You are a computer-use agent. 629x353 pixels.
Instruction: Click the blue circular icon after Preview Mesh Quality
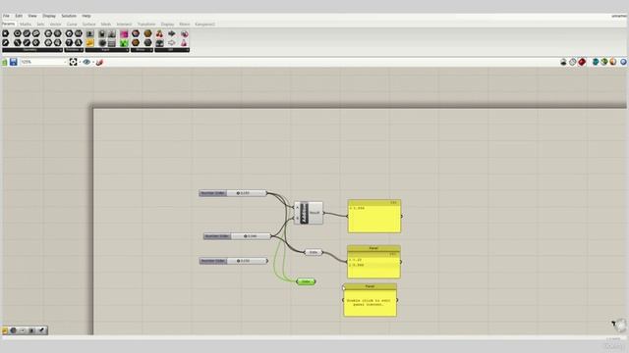[x=623, y=62]
